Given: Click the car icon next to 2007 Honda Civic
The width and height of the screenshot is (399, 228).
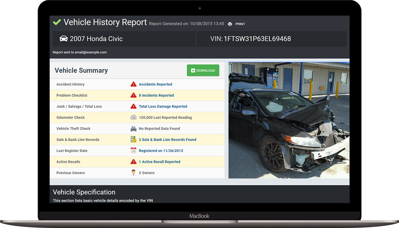Looking at the screenshot, I should tap(63, 39).
